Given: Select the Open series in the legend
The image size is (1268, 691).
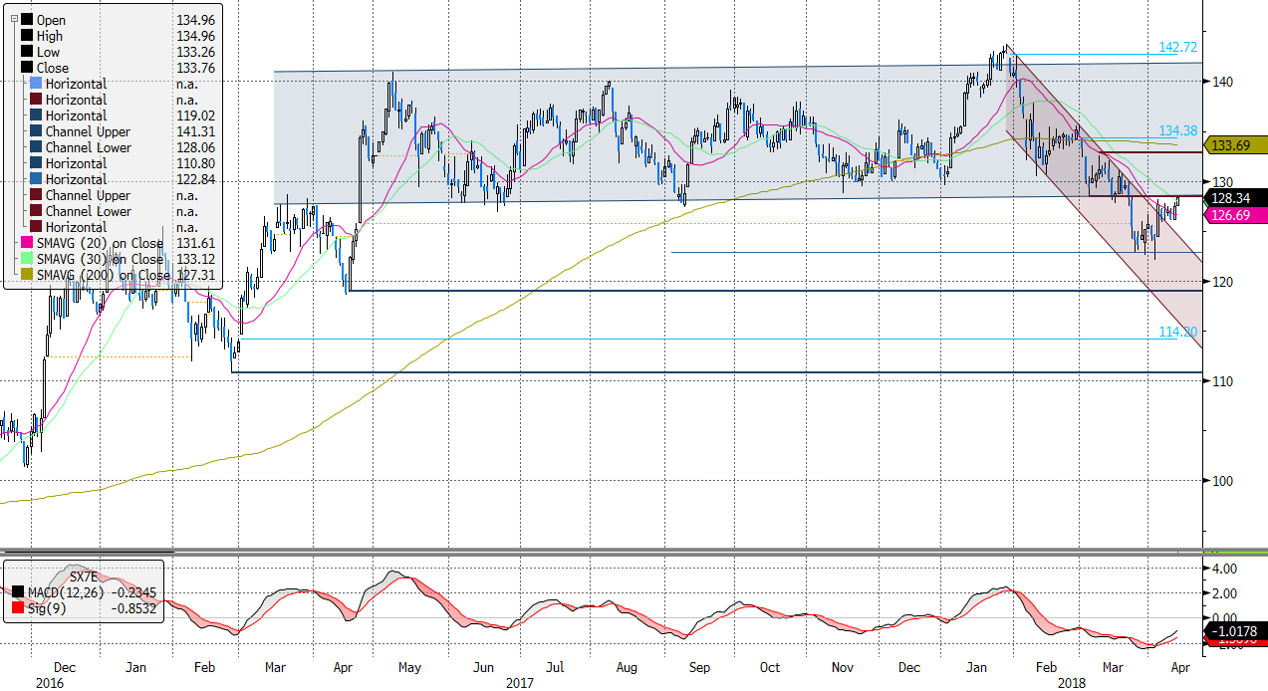Looking at the screenshot, I should 51,20.
